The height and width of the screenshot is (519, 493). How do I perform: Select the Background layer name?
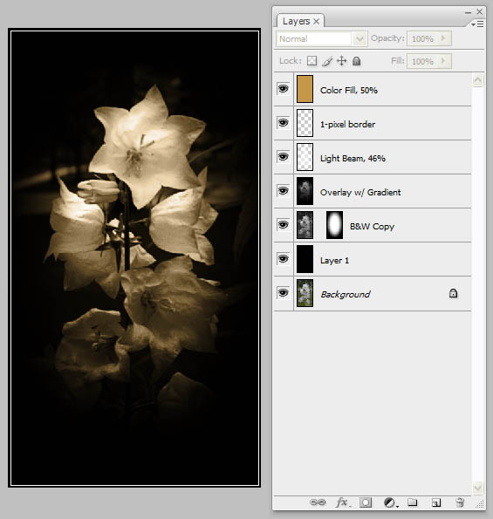tap(345, 294)
